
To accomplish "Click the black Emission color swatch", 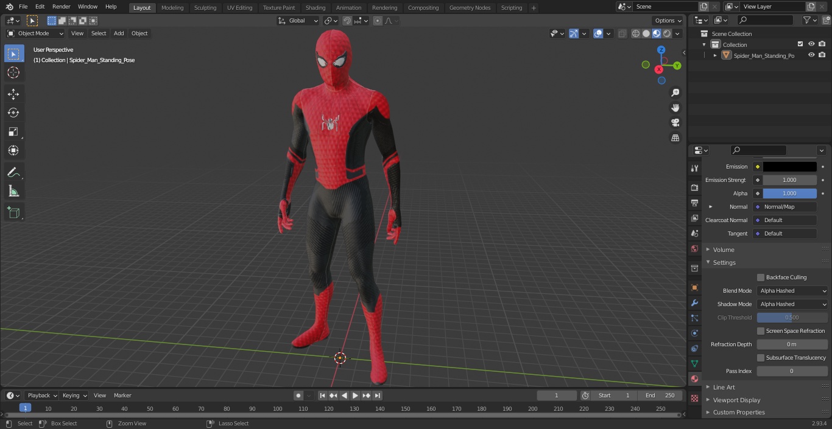I will tap(789, 167).
